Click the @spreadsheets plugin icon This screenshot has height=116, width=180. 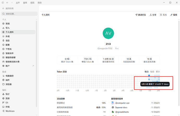(113, 112)
